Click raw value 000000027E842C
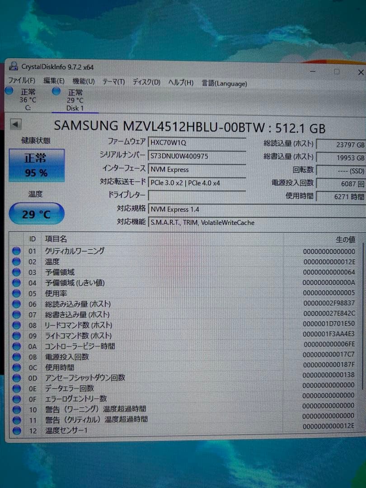Image resolution: width=366 pixels, height=488 pixels. pyautogui.click(x=329, y=314)
